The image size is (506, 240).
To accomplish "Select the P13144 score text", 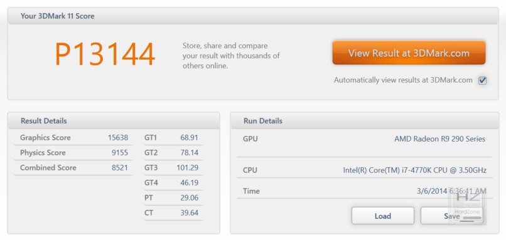I will [x=105, y=55].
